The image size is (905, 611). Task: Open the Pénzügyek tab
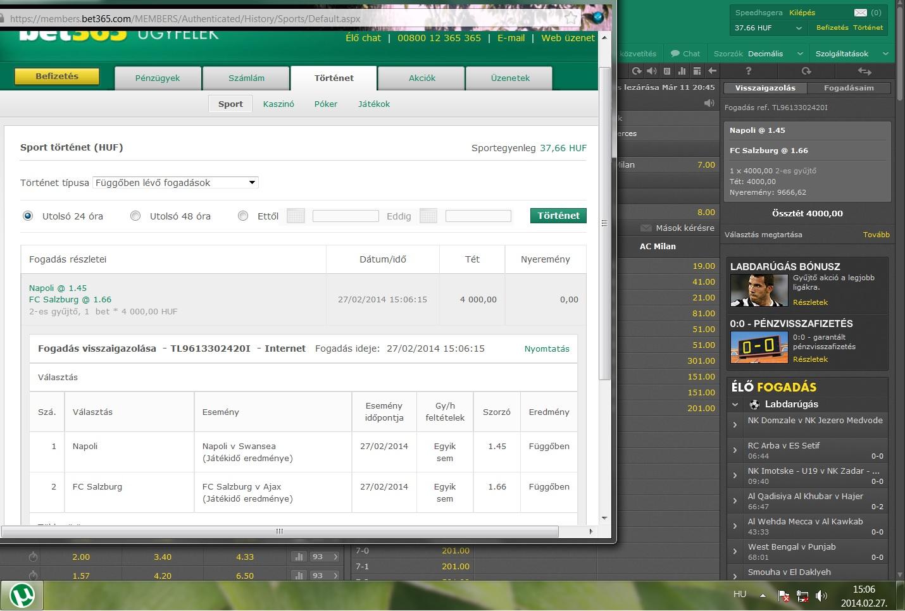[158, 78]
